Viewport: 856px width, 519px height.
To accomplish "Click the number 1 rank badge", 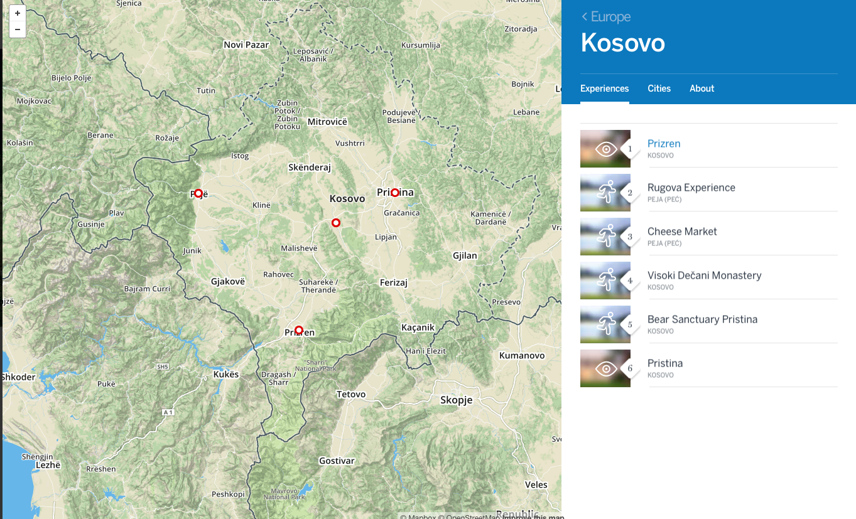I will click(630, 149).
